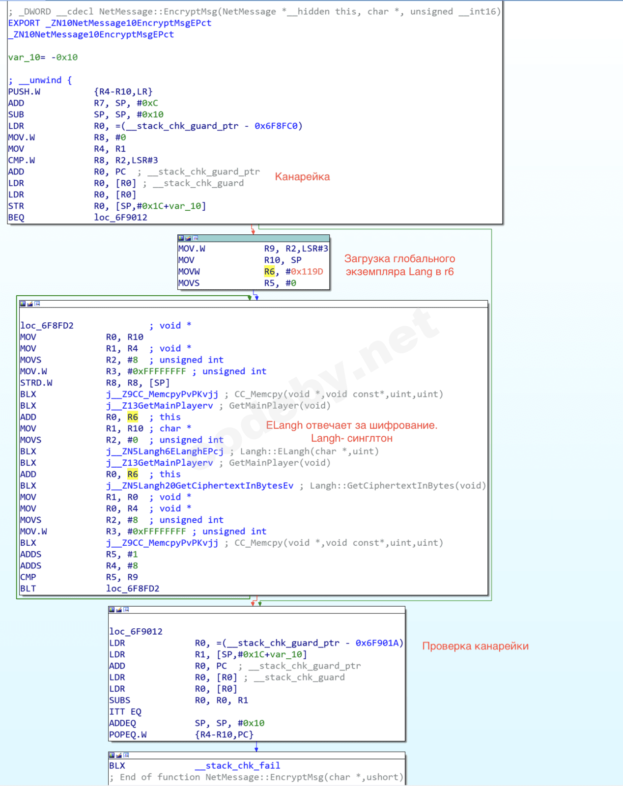Click the third title icon on the loc_6F8FD2 block
Viewport: 623px width, 786px height.
37,304
